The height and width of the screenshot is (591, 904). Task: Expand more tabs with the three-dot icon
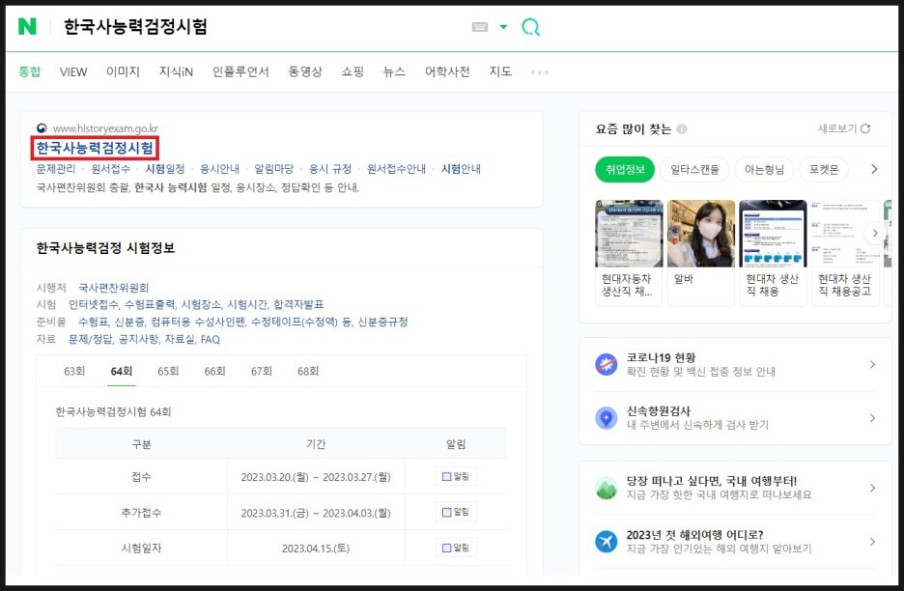(x=540, y=72)
